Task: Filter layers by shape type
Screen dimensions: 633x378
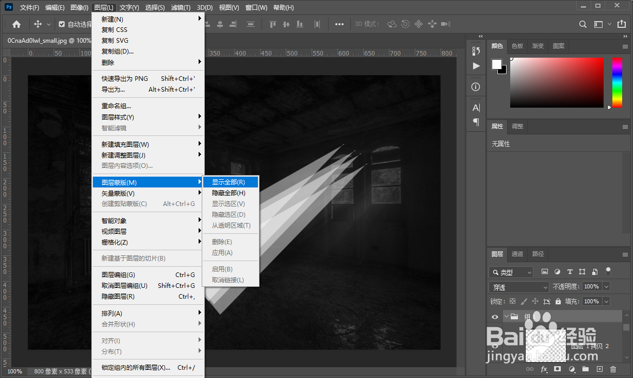Action: 582,272
